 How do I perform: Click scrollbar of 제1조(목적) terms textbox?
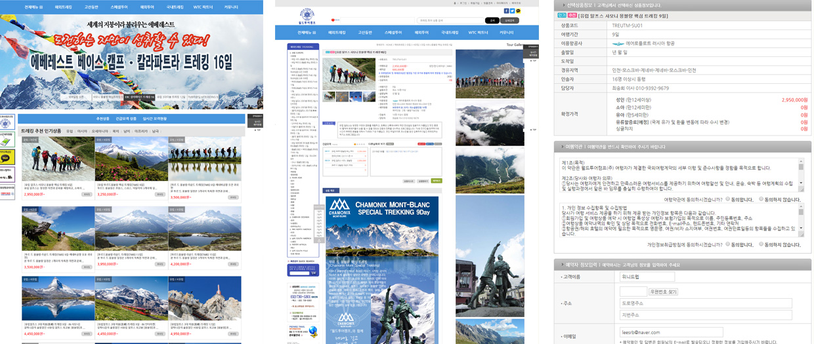[x=801, y=174]
